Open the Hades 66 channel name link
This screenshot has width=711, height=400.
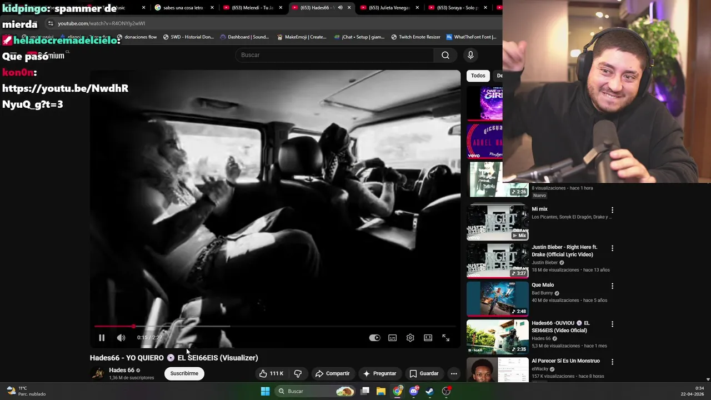(x=122, y=370)
